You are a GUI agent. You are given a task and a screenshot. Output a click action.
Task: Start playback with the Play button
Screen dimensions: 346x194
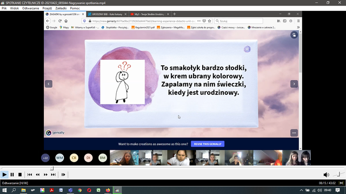[x=4, y=175]
